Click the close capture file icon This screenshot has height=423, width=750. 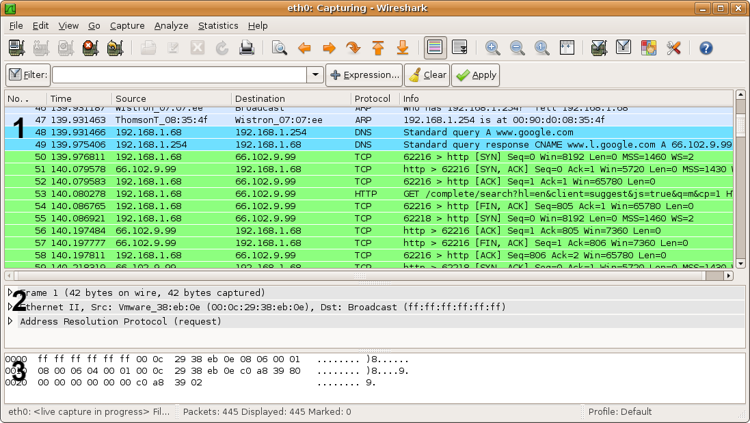click(198, 48)
